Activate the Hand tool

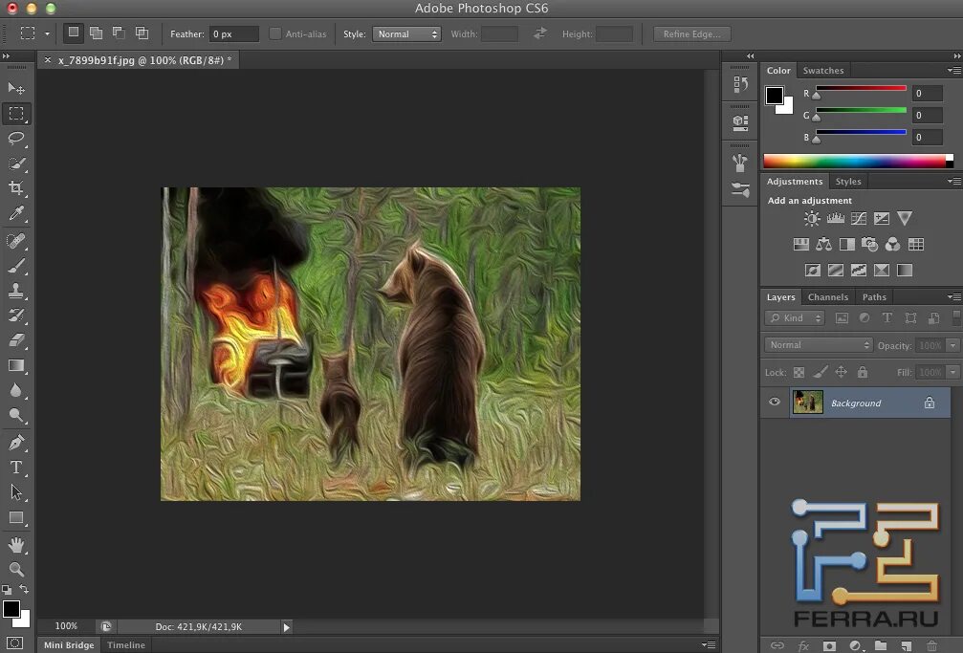(16, 544)
